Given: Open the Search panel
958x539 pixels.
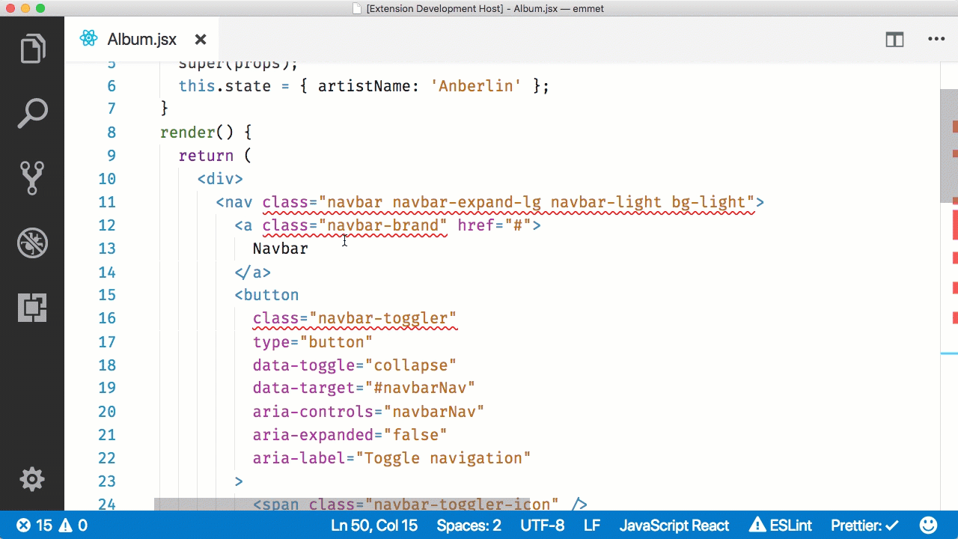Looking at the screenshot, I should pos(32,112).
